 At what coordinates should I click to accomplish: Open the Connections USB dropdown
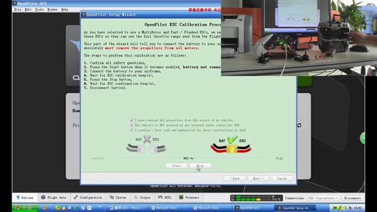[323, 198]
